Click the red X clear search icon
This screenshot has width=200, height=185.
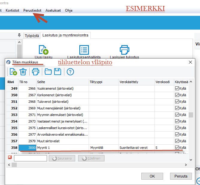pos(10,157)
